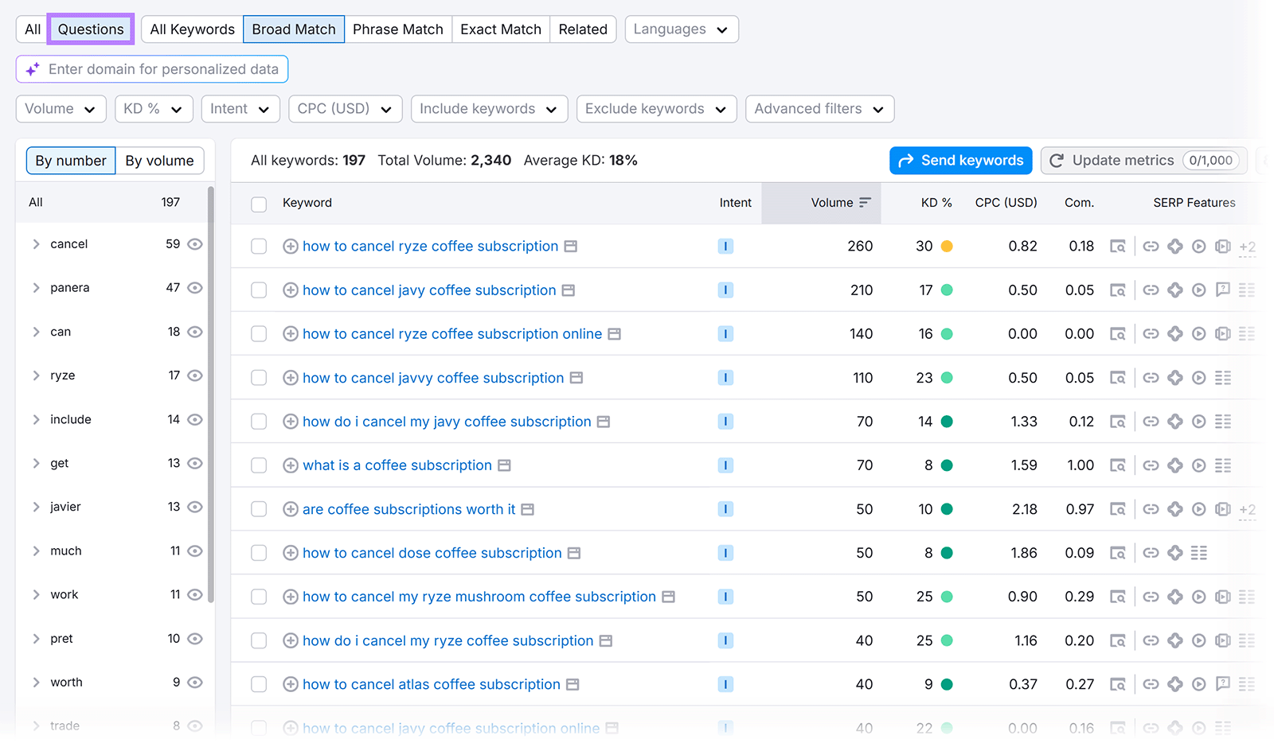1274x747 pixels.
Task: Open the Exclude keywords dropdown
Action: tap(656, 109)
